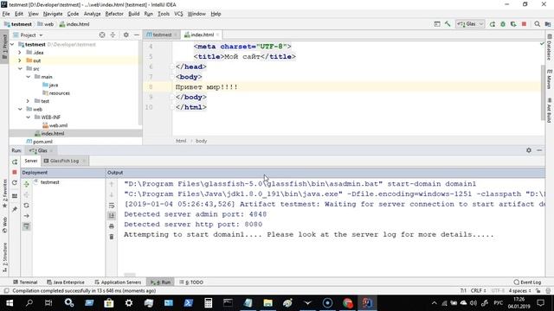The image size is (554, 311).
Task: Click the 4 spaces indent setting
Action: [519, 290]
